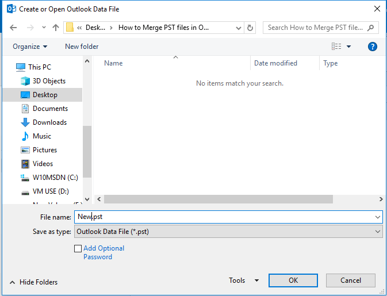The height and width of the screenshot is (296, 387).
Task: Select This PC in navigation pane
Action: [x=40, y=67]
